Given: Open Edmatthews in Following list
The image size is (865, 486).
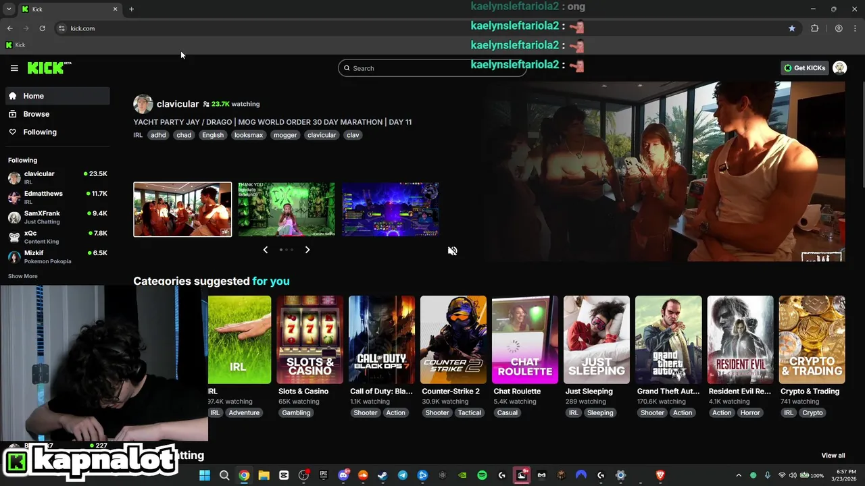Looking at the screenshot, I should click(57, 197).
